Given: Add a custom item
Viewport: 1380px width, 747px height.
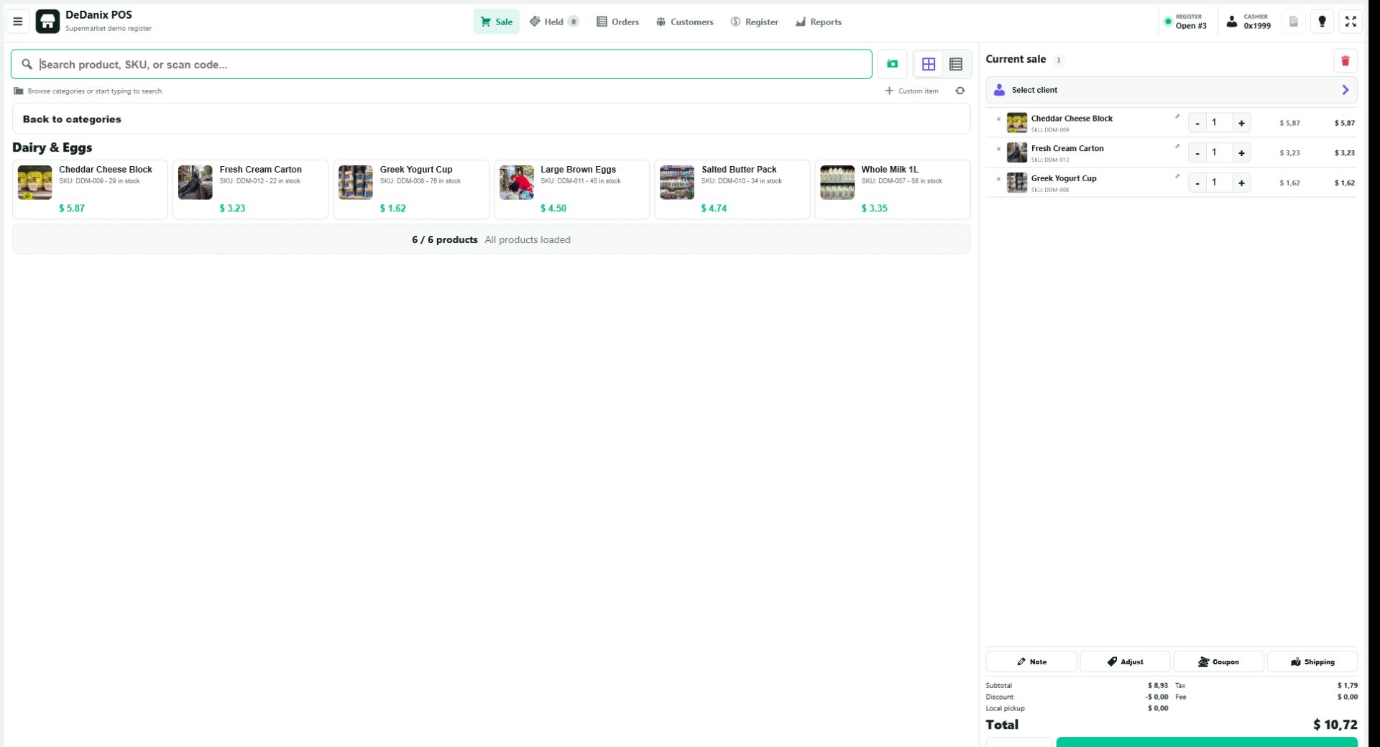Looking at the screenshot, I should click(911, 91).
